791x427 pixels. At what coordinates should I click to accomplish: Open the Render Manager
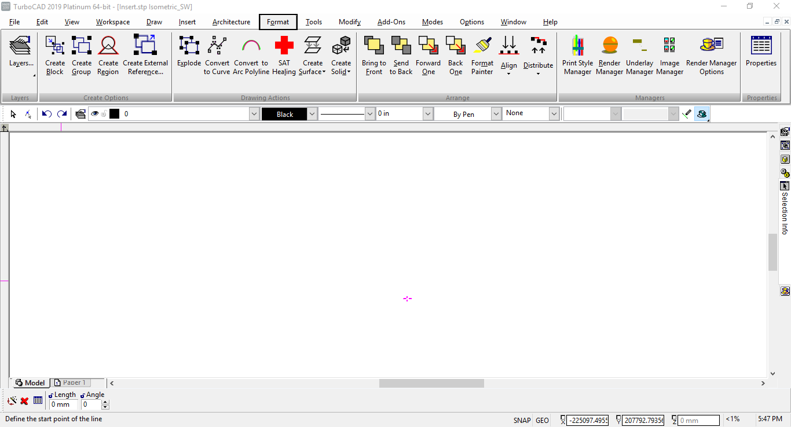coord(610,55)
